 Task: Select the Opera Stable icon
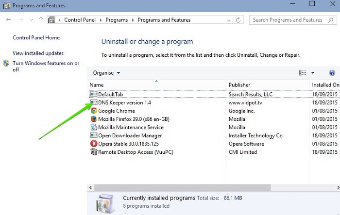pyautogui.click(x=94, y=144)
